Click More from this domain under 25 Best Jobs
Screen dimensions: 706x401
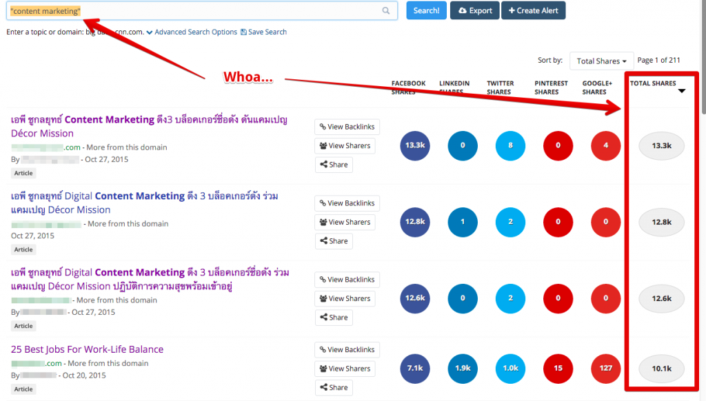[108, 363]
